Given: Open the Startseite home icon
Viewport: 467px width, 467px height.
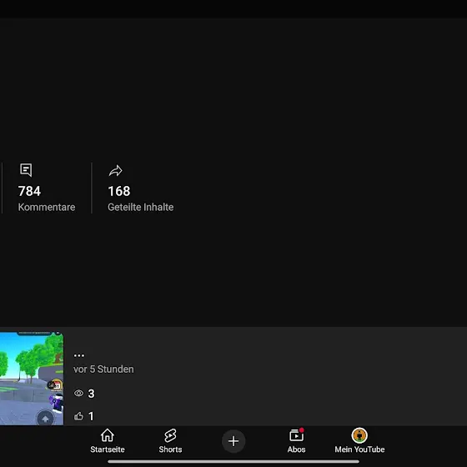Looking at the screenshot, I should tap(108, 435).
